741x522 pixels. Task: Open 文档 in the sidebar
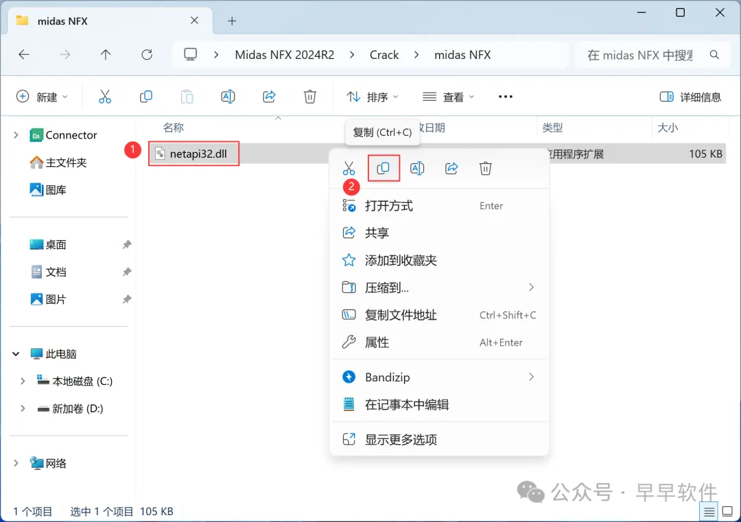pyautogui.click(x=48, y=272)
